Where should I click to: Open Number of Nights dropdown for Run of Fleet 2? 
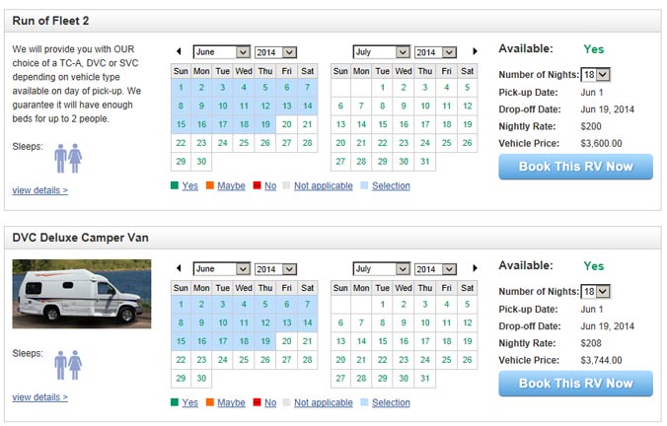tap(596, 75)
